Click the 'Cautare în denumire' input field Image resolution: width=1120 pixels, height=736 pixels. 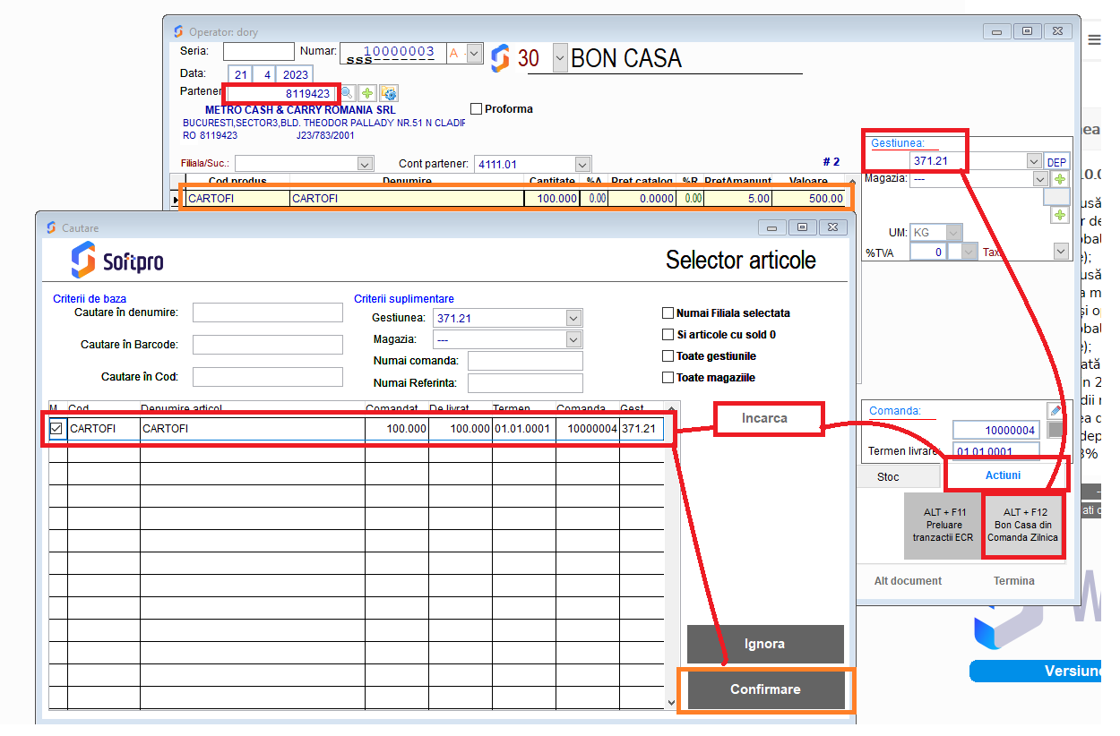[268, 312]
